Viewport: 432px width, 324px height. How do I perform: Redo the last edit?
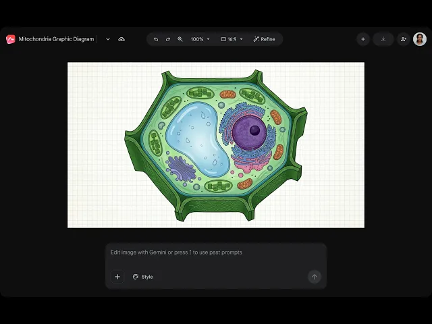click(x=168, y=39)
